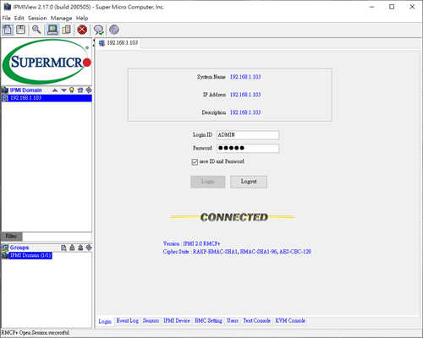Click the gear icon in IPMI Domain header
This screenshot has height=338, width=423.
89,90
